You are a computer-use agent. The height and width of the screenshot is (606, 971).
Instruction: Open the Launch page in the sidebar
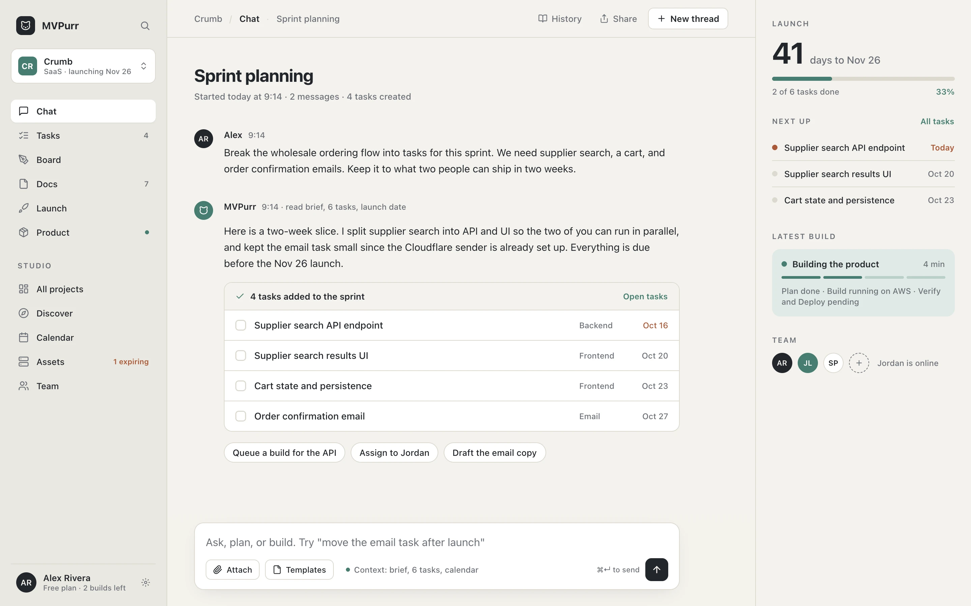83,208
